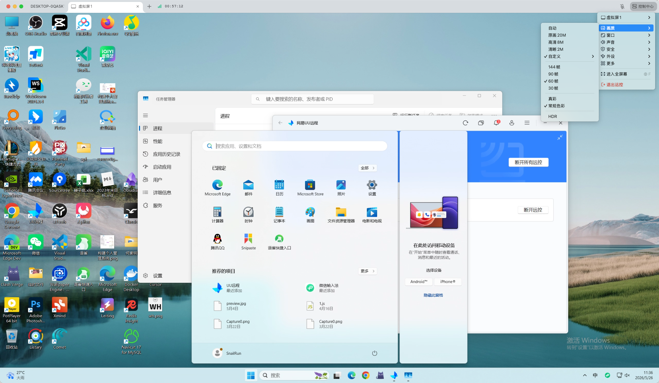Open File Explorer (文件资源管理器) pinned app

coord(341,215)
